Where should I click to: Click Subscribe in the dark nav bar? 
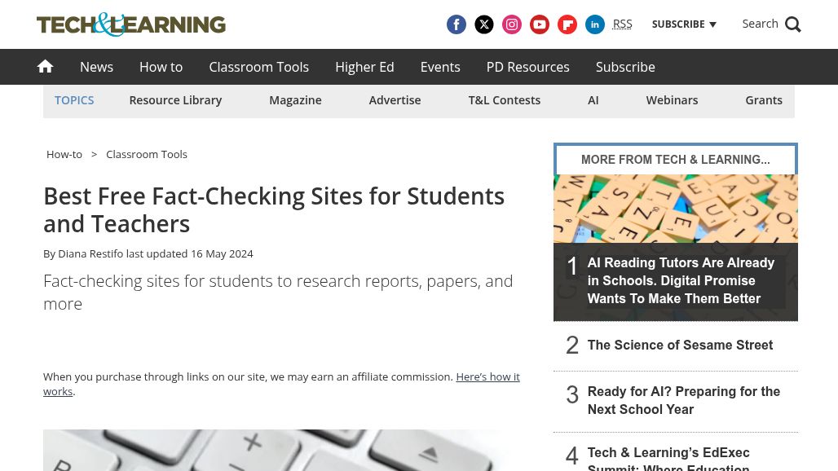625,67
